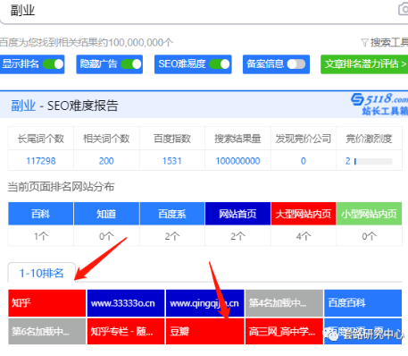
Task: Open the long-tail count 117298
Action: (x=41, y=161)
